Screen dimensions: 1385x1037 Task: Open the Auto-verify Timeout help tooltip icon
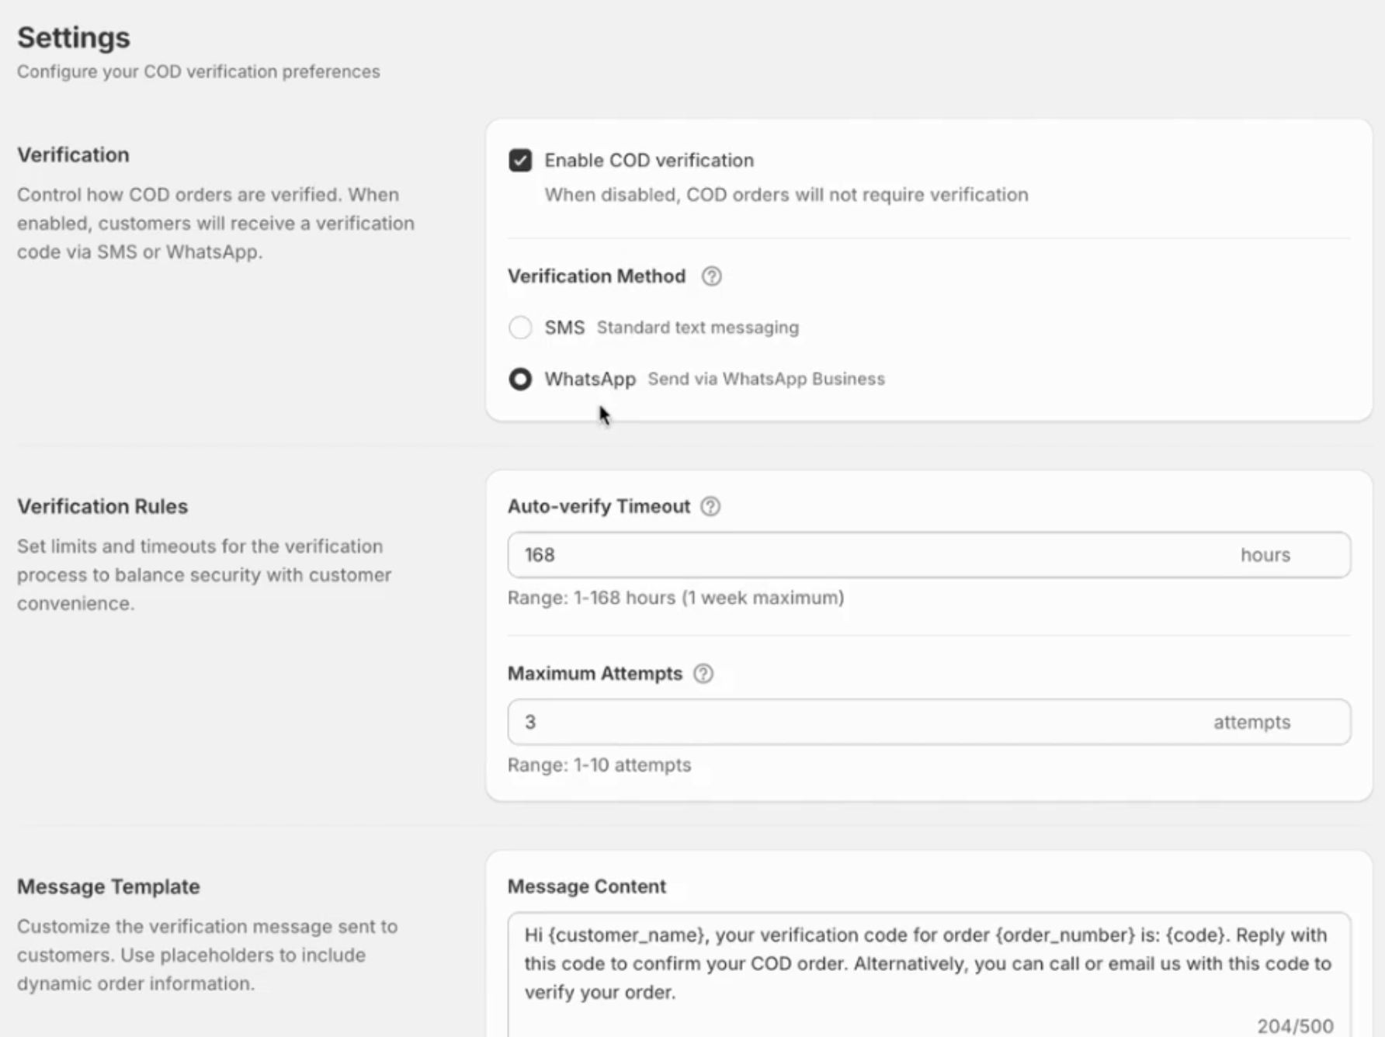click(710, 507)
